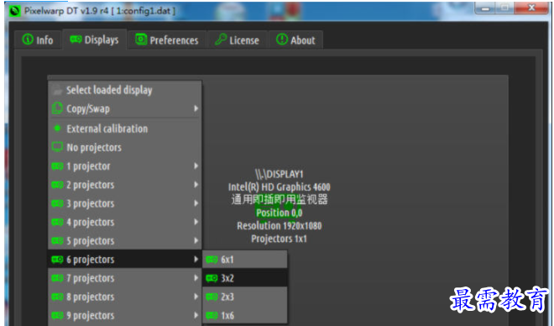
Task: Expand the 2 projectors submenu arrow
Action: (196, 185)
